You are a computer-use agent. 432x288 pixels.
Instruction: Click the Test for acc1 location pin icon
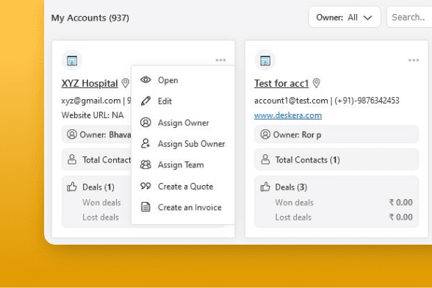pos(317,83)
